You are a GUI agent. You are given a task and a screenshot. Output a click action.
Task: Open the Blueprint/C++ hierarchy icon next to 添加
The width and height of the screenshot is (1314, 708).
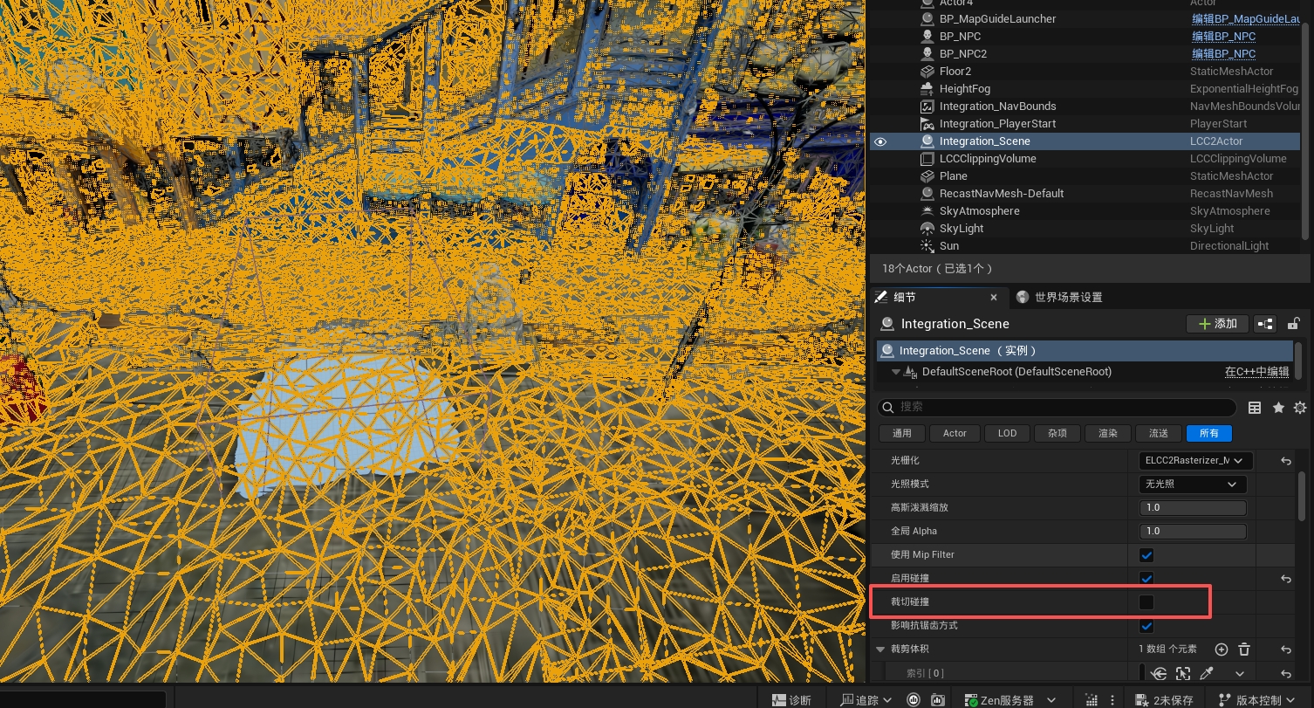point(1265,324)
